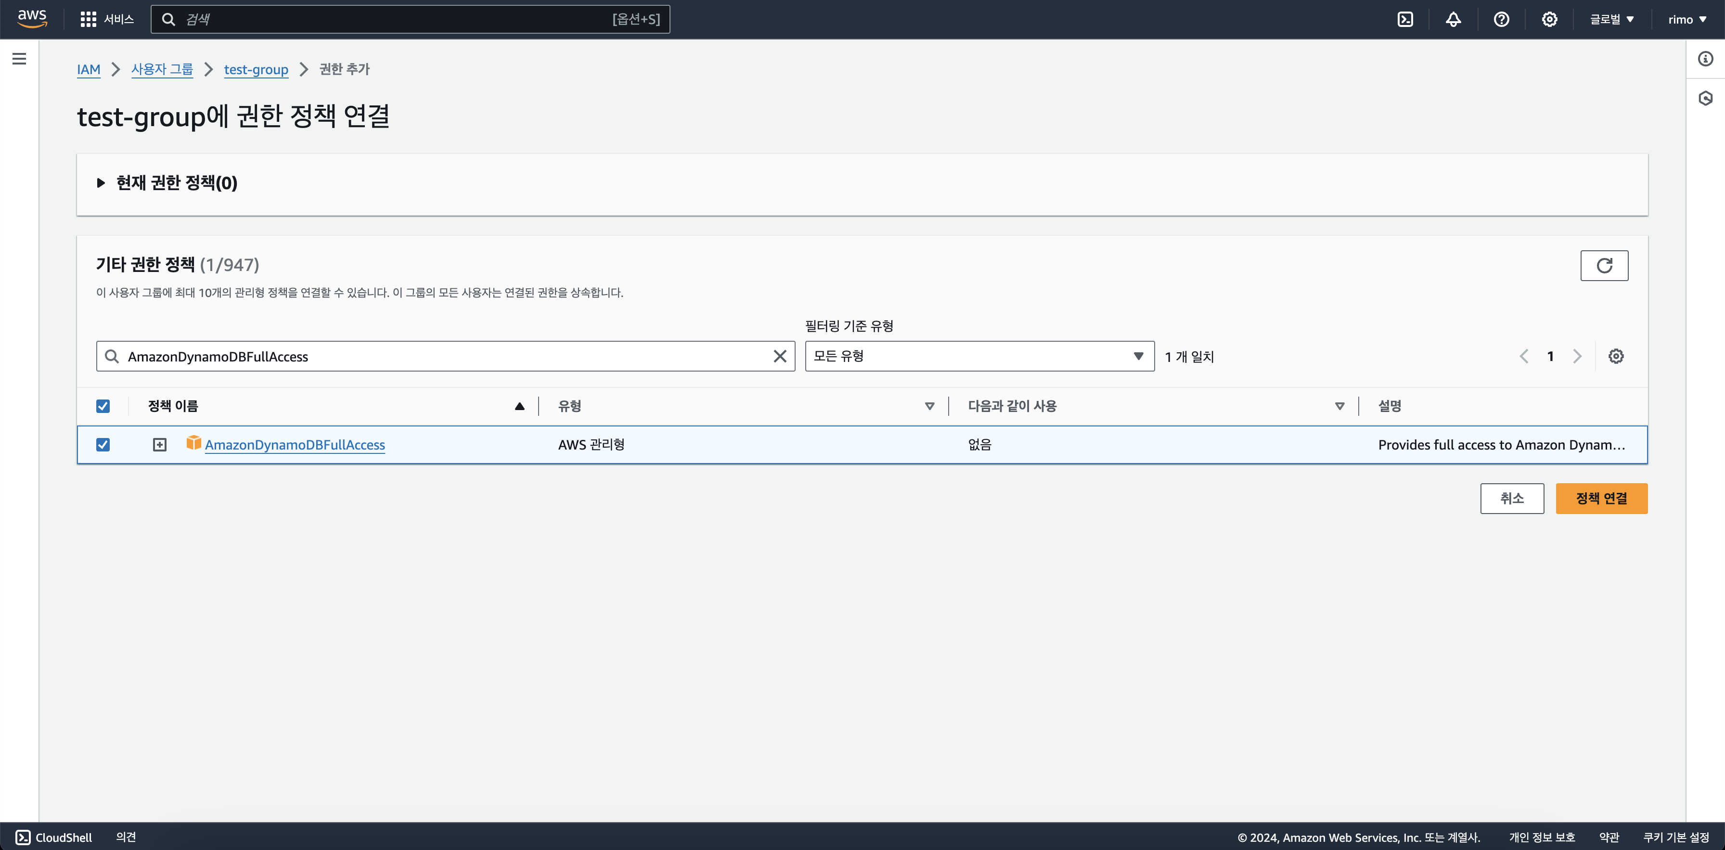The height and width of the screenshot is (850, 1725).
Task: Clear the policy search field
Action: [x=779, y=356]
